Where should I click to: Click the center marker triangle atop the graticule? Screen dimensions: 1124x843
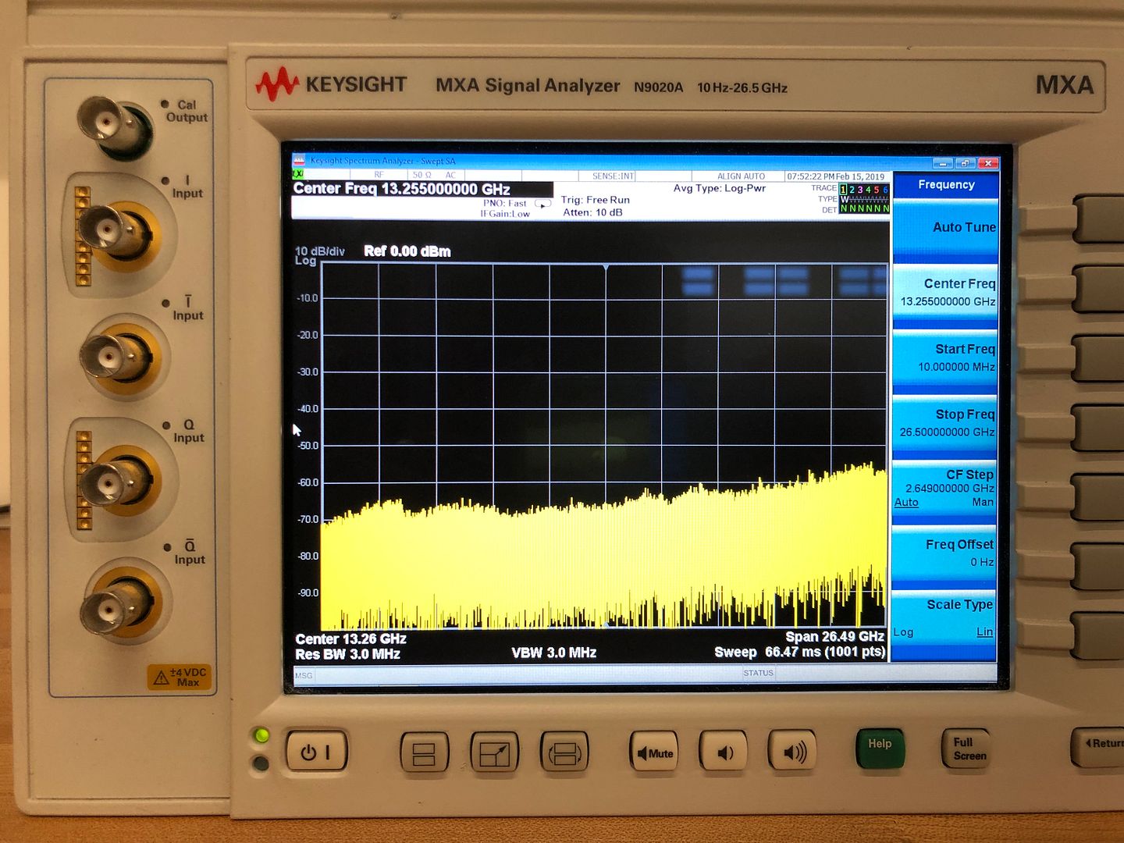pyautogui.click(x=606, y=268)
